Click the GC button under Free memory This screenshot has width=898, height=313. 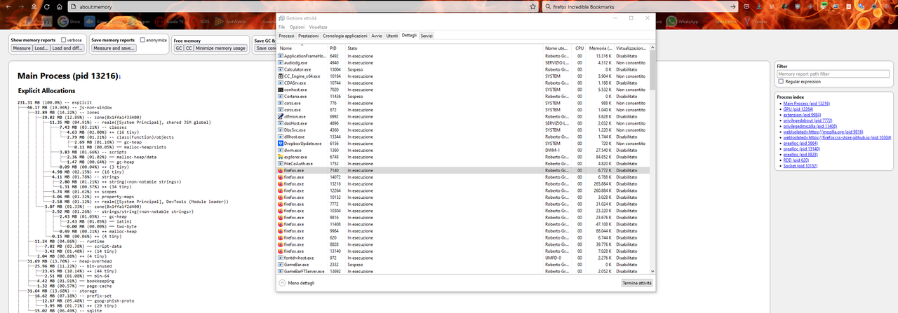[179, 48]
